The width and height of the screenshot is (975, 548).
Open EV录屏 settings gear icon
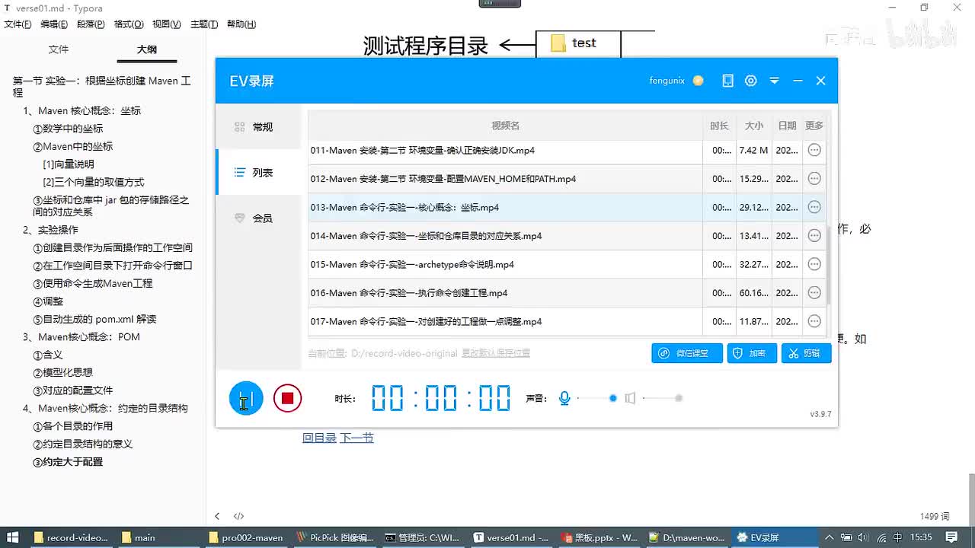tap(751, 81)
